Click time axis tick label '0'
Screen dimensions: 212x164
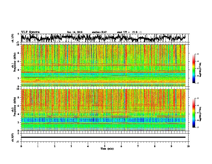pyautogui.click(x=21, y=146)
